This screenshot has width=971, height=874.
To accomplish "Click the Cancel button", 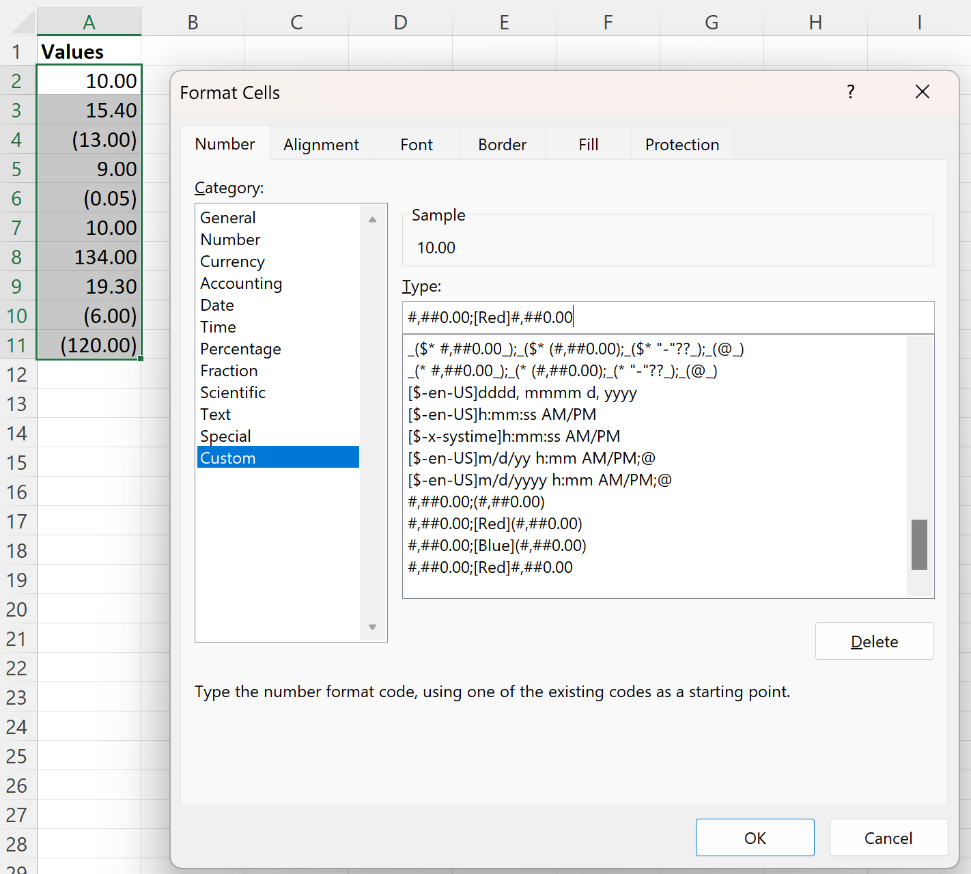I will coord(888,838).
